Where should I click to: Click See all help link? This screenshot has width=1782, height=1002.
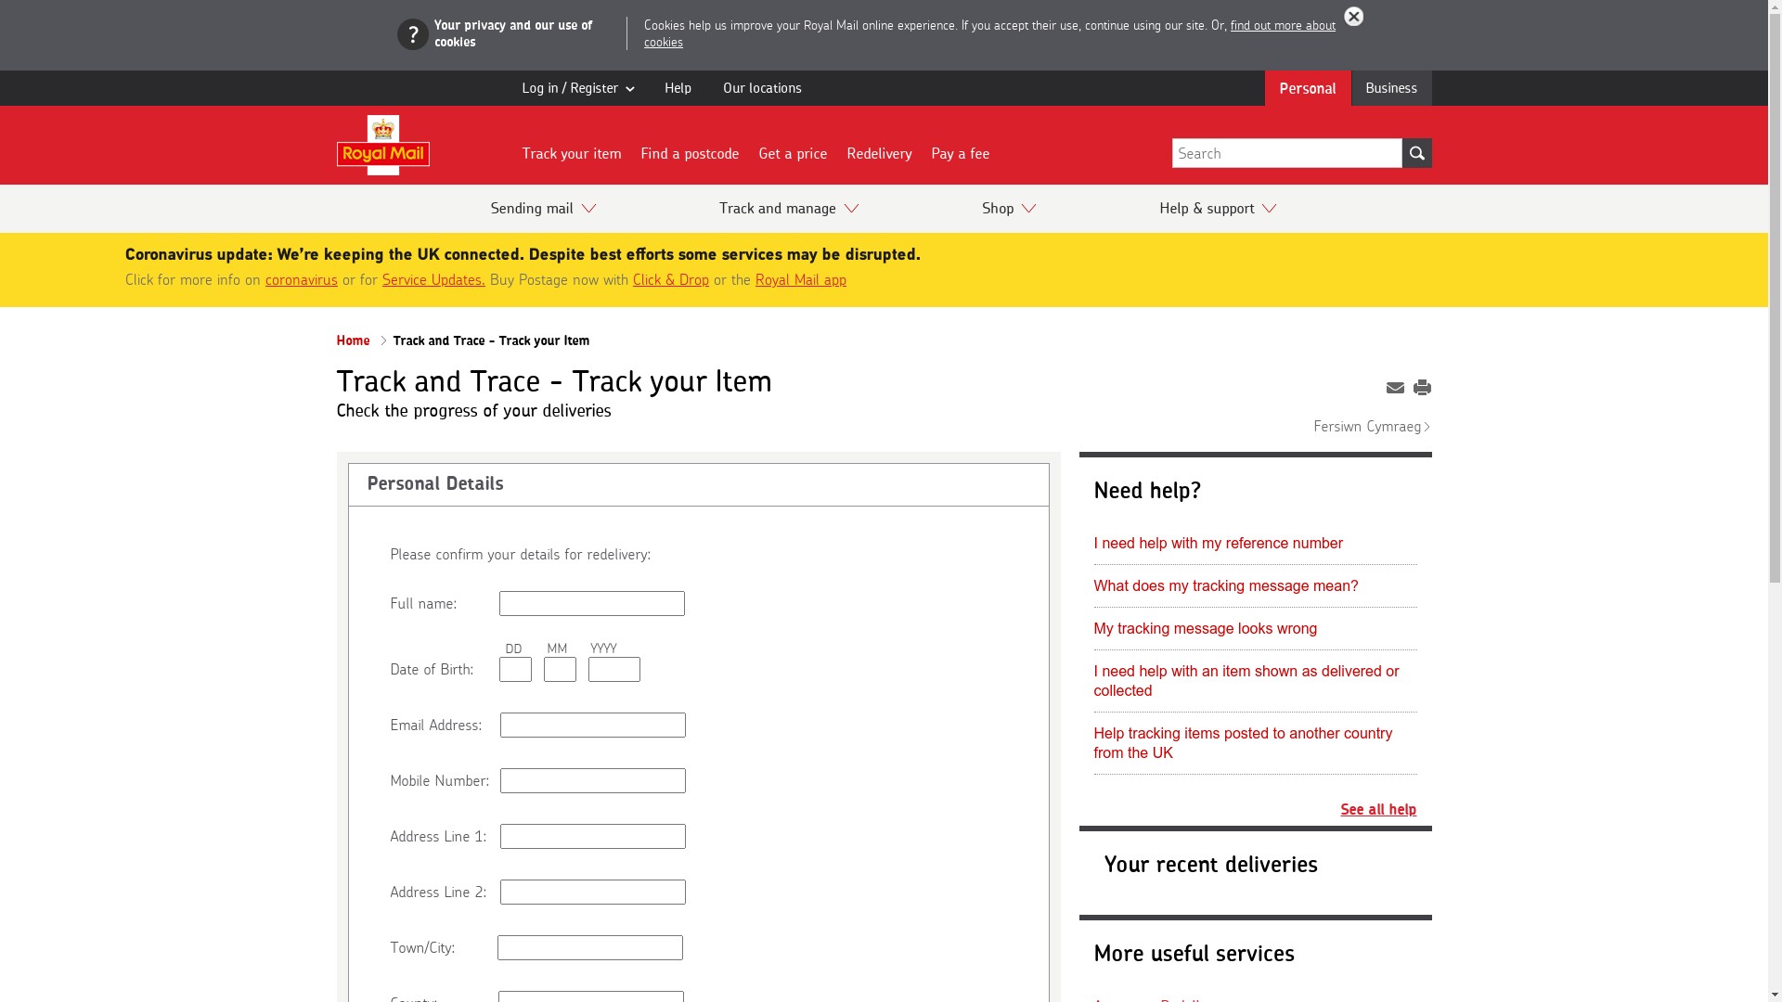coord(1377,809)
